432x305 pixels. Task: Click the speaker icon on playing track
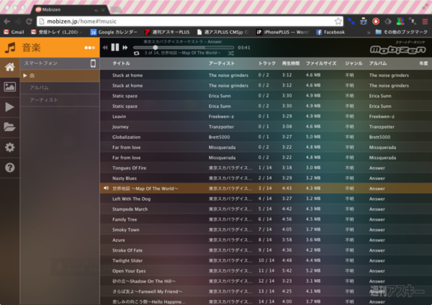click(x=106, y=188)
